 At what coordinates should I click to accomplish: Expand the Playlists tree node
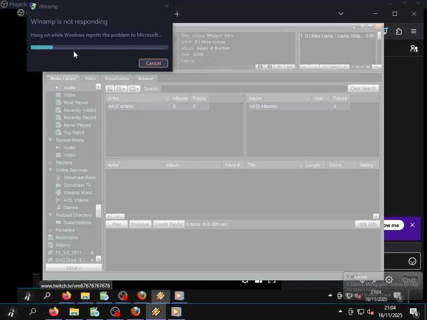coord(50,162)
